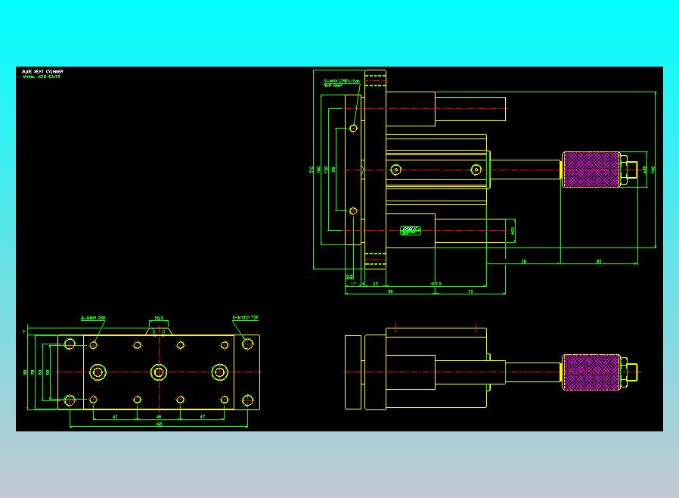Viewport: 679px width, 498px height.
Task: Select the right large bore circle in the plan view
Action: click(219, 372)
